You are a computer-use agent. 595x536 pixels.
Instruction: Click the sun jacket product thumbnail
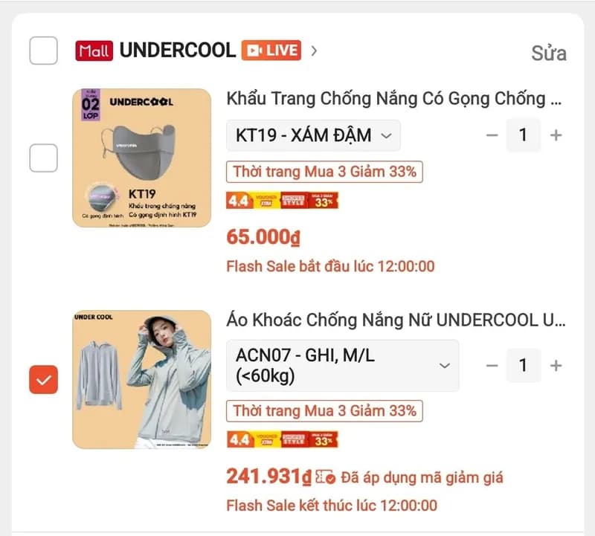point(141,380)
